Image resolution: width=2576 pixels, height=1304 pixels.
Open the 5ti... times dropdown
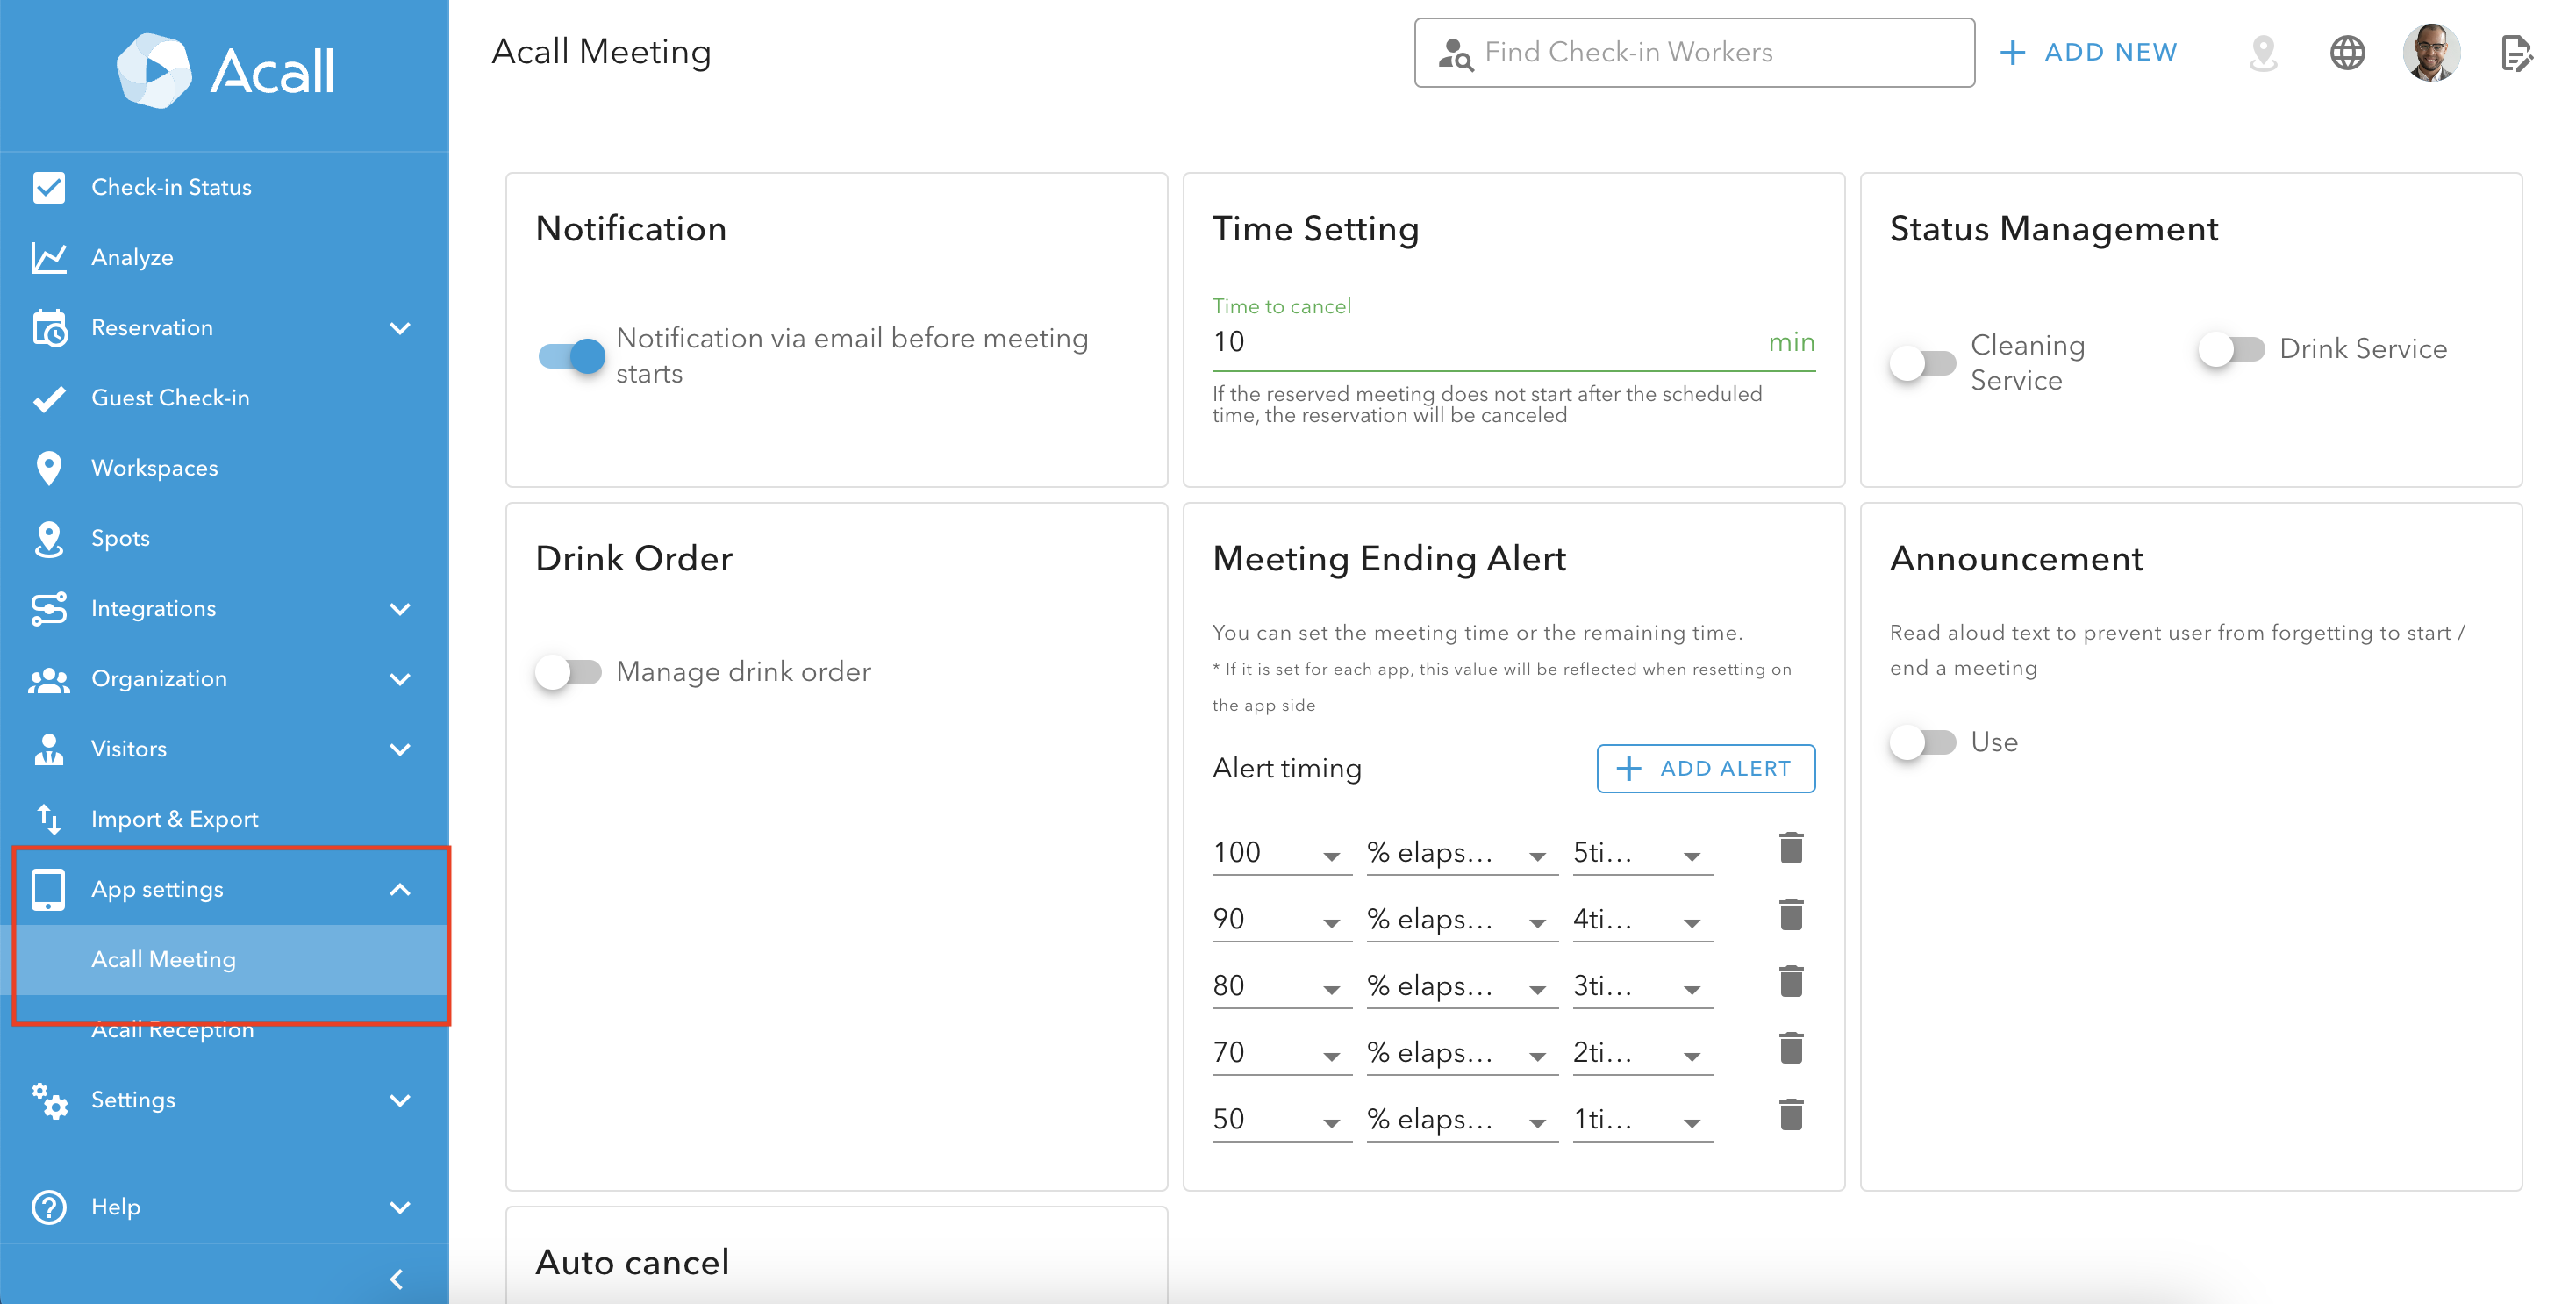click(x=1642, y=853)
